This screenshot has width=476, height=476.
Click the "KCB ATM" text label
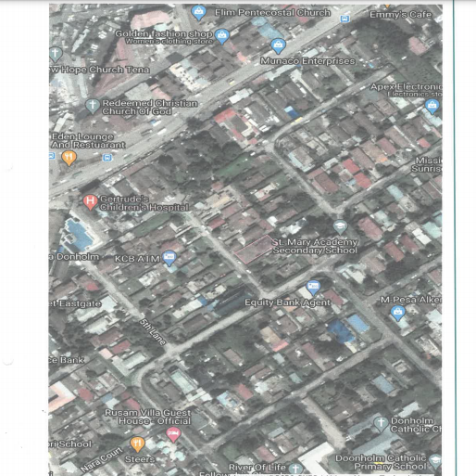(137, 259)
